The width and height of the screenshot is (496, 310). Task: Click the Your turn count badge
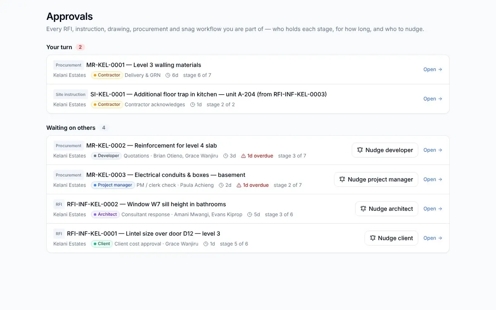[x=80, y=47]
